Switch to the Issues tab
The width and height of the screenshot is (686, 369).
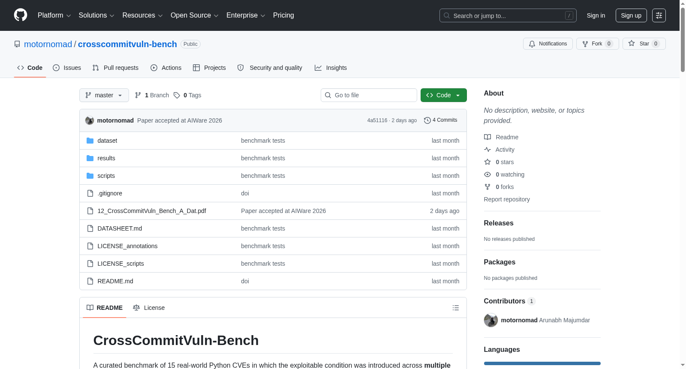67,68
